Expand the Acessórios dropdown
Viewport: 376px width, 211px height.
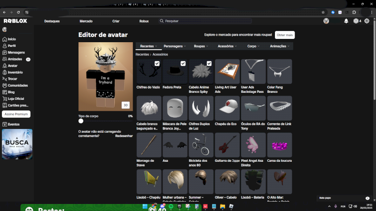click(227, 46)
